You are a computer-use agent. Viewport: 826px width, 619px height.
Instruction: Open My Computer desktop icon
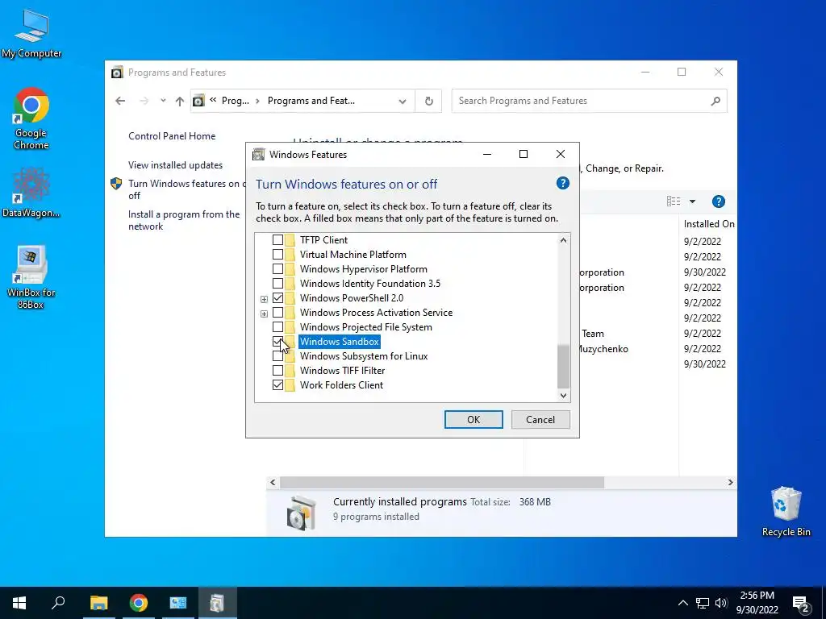(31, 34)
